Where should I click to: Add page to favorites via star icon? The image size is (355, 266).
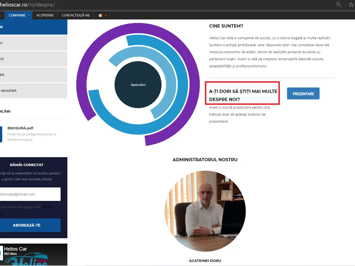(351, 4)
